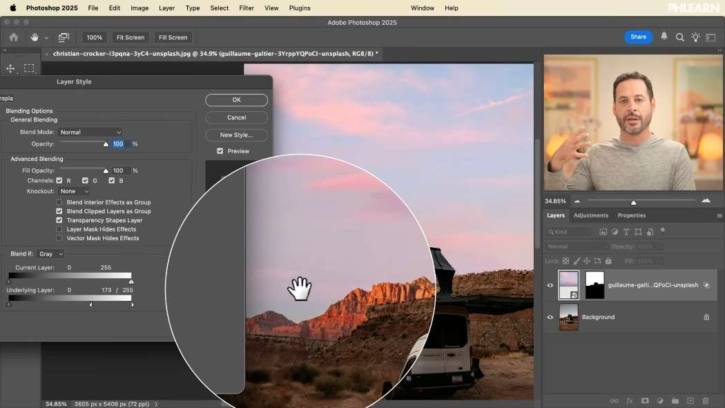Open the workspace switcher icon
Viewport: 725px width, 408px height.
710,37
